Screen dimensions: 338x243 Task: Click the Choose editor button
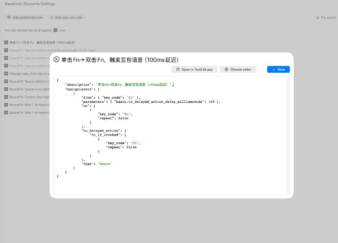[x=238, y=69]
